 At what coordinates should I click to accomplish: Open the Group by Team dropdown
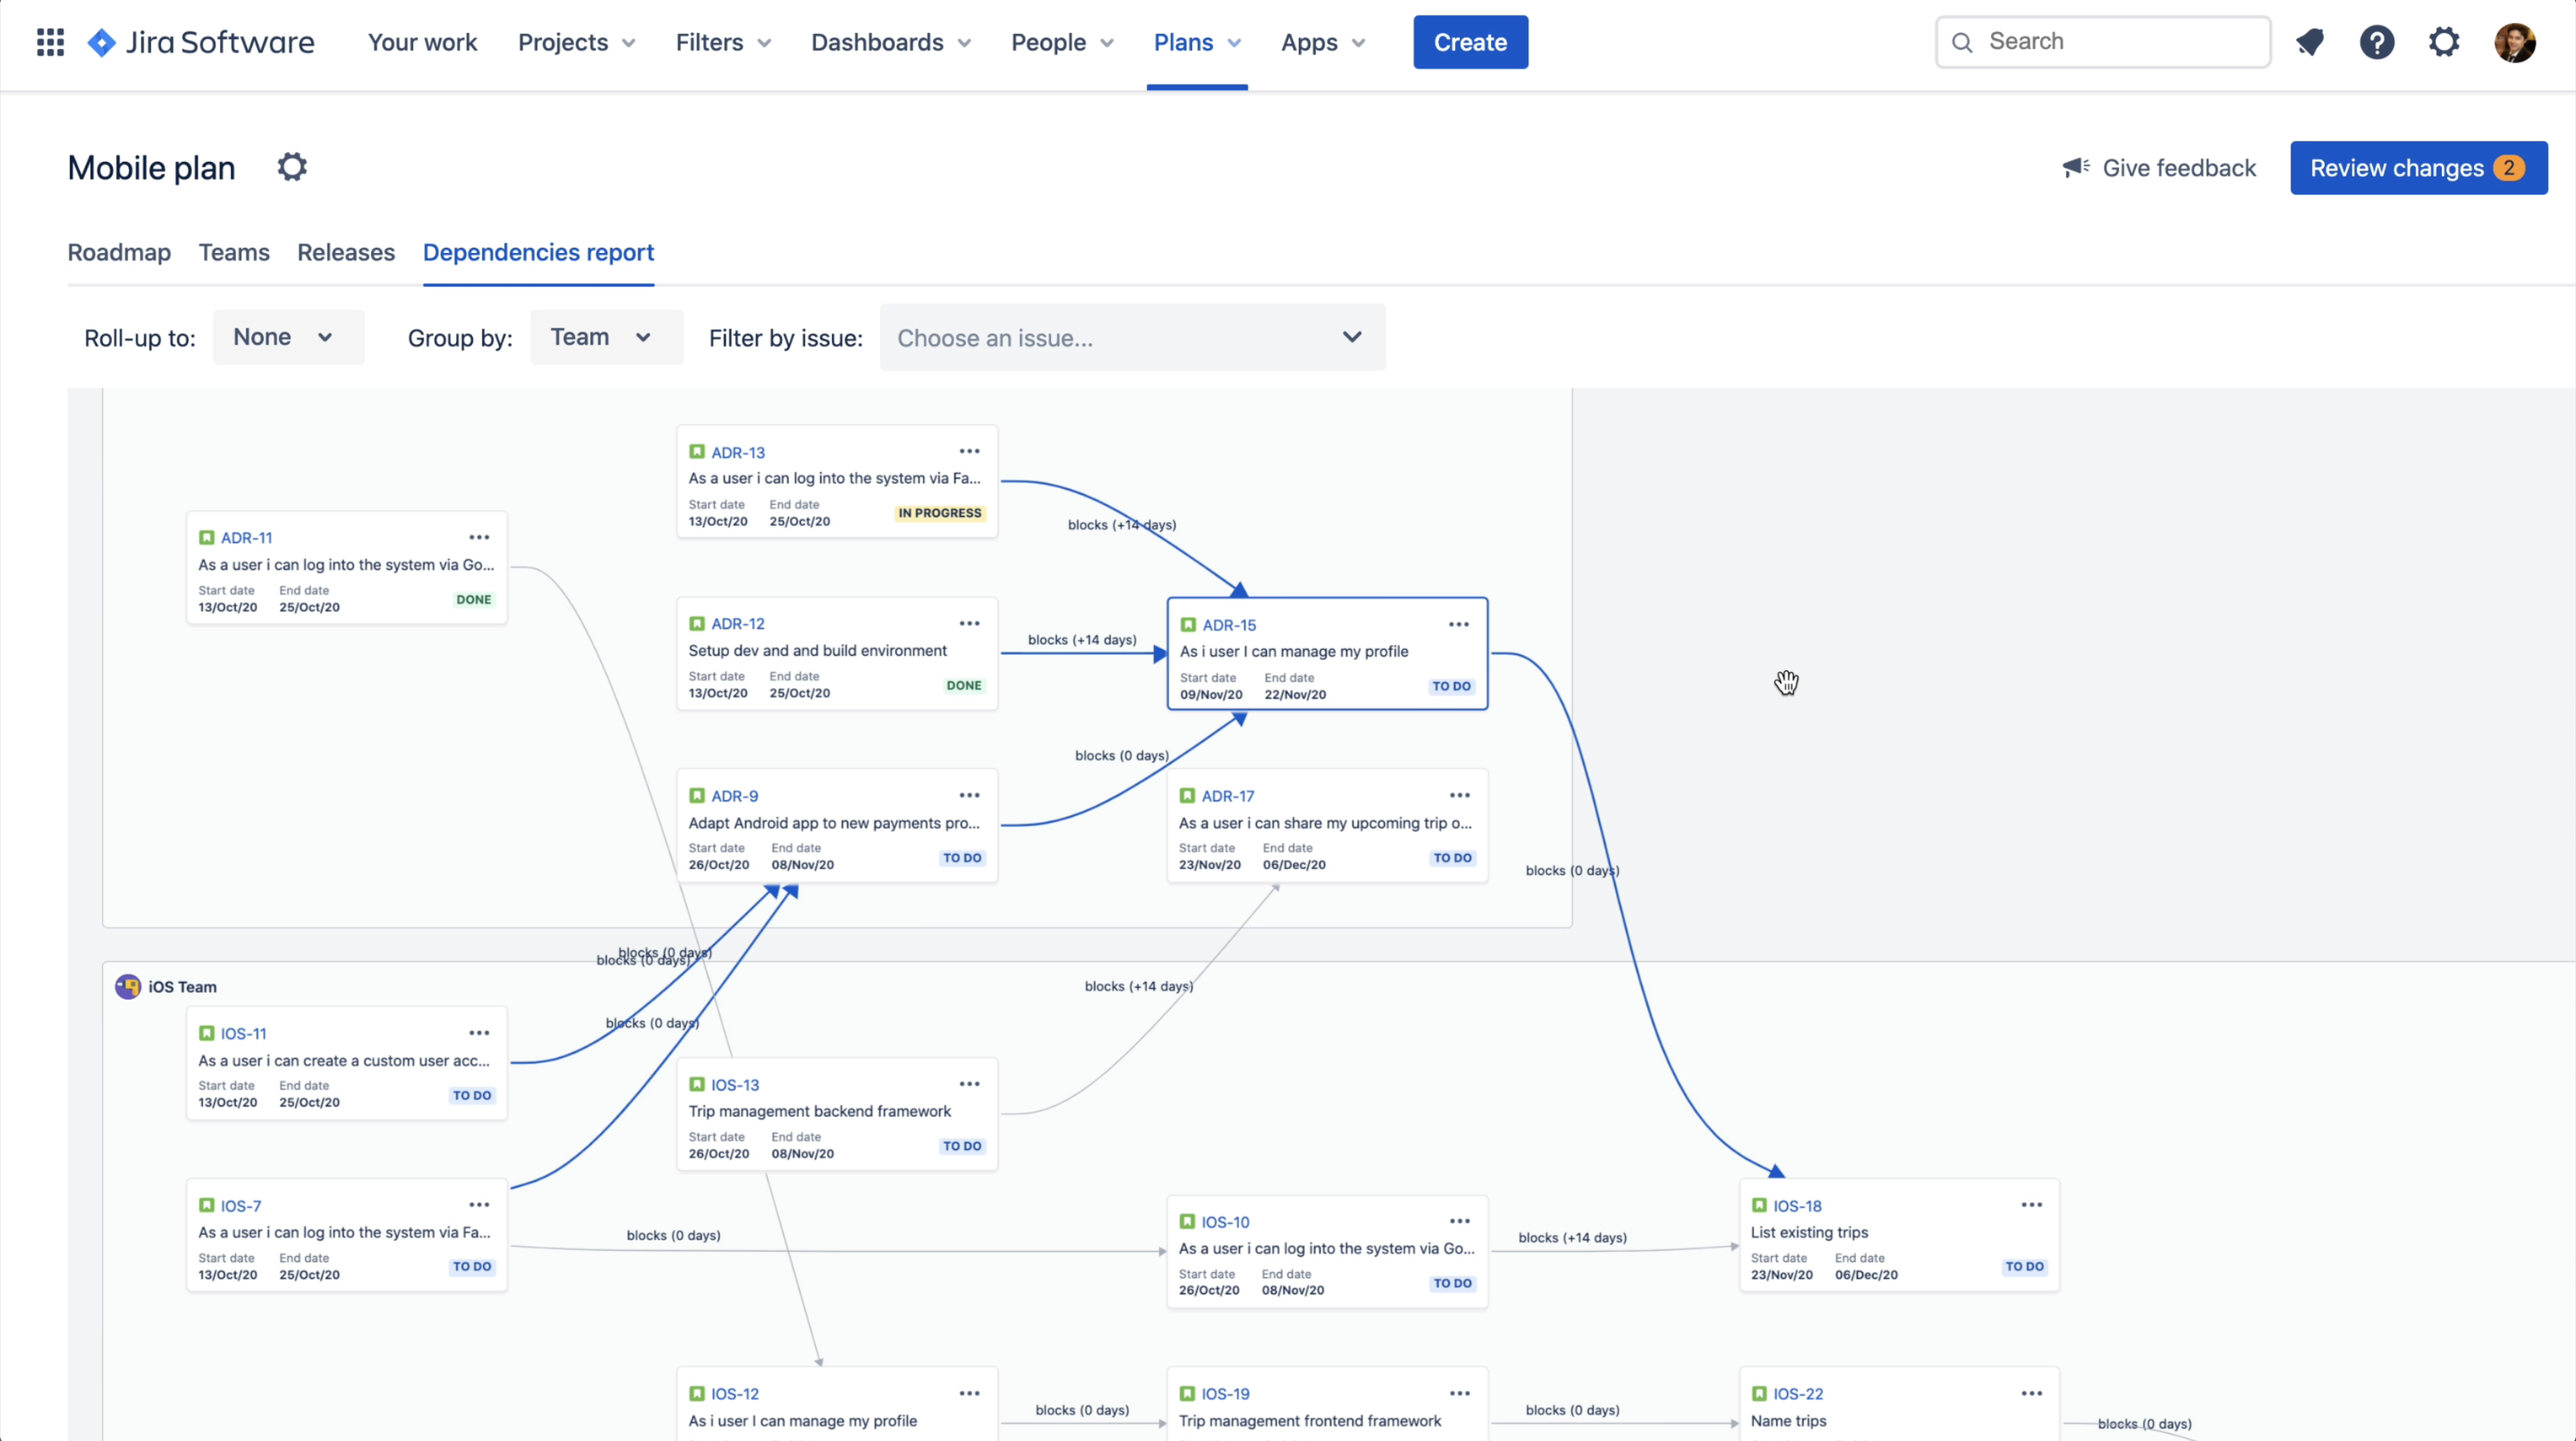(605, 337)
